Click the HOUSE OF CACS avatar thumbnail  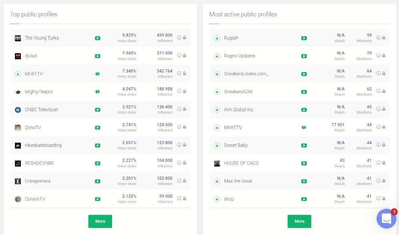[217, 163]
